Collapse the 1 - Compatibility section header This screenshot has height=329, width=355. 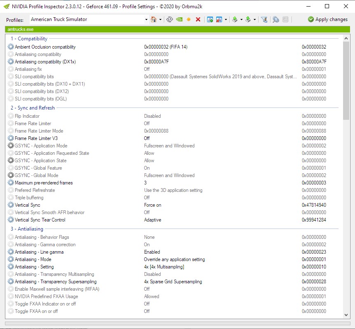[x=29, y=39]
